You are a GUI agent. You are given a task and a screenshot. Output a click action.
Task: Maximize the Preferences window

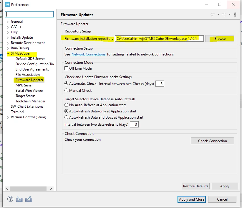coord(219,4)
